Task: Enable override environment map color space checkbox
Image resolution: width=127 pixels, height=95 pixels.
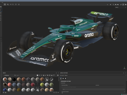Action: click(x=62, y=87)
